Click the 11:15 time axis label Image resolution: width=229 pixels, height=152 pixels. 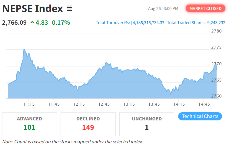point(29,104)
